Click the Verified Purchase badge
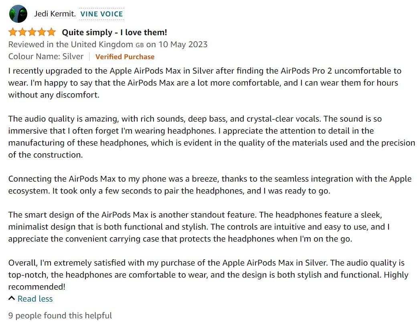Viewport: 419px width, 322px height. click(x=125, y=57)
